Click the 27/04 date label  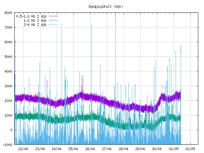point(106,149)
